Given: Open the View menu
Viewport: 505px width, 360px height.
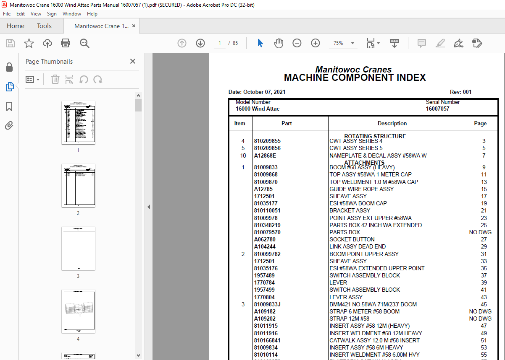Looking at the screenshot, I should [36, 14].
